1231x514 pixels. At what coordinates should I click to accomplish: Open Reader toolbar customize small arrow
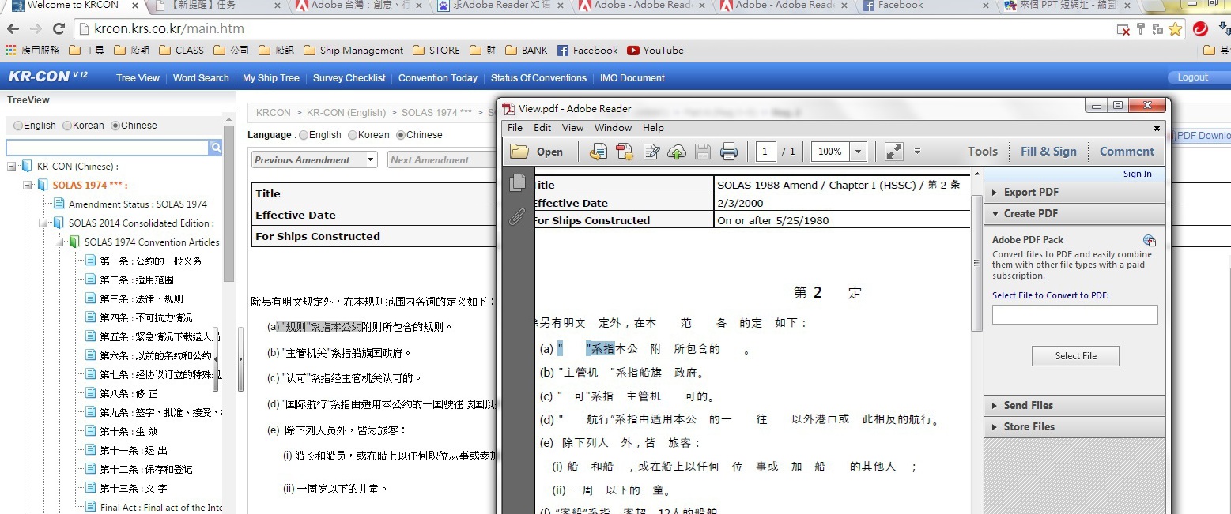click(917, 152)
